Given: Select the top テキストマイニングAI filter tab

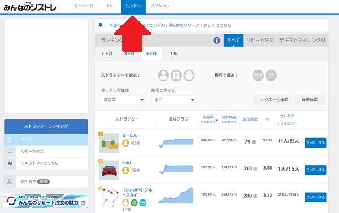Looking at the screenshot, I should click(x=302, y=41).
